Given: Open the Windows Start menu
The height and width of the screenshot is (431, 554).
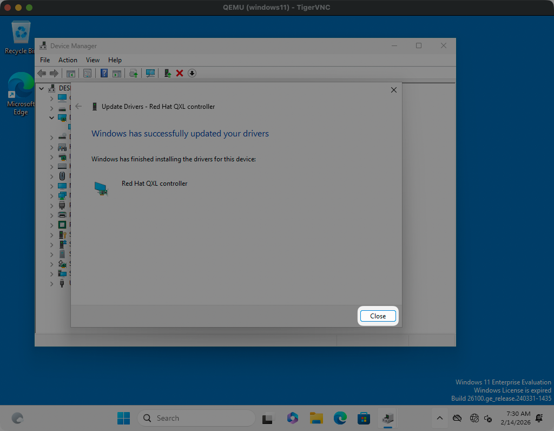Looking at the screenshot, I should click(x=123, y=418).
